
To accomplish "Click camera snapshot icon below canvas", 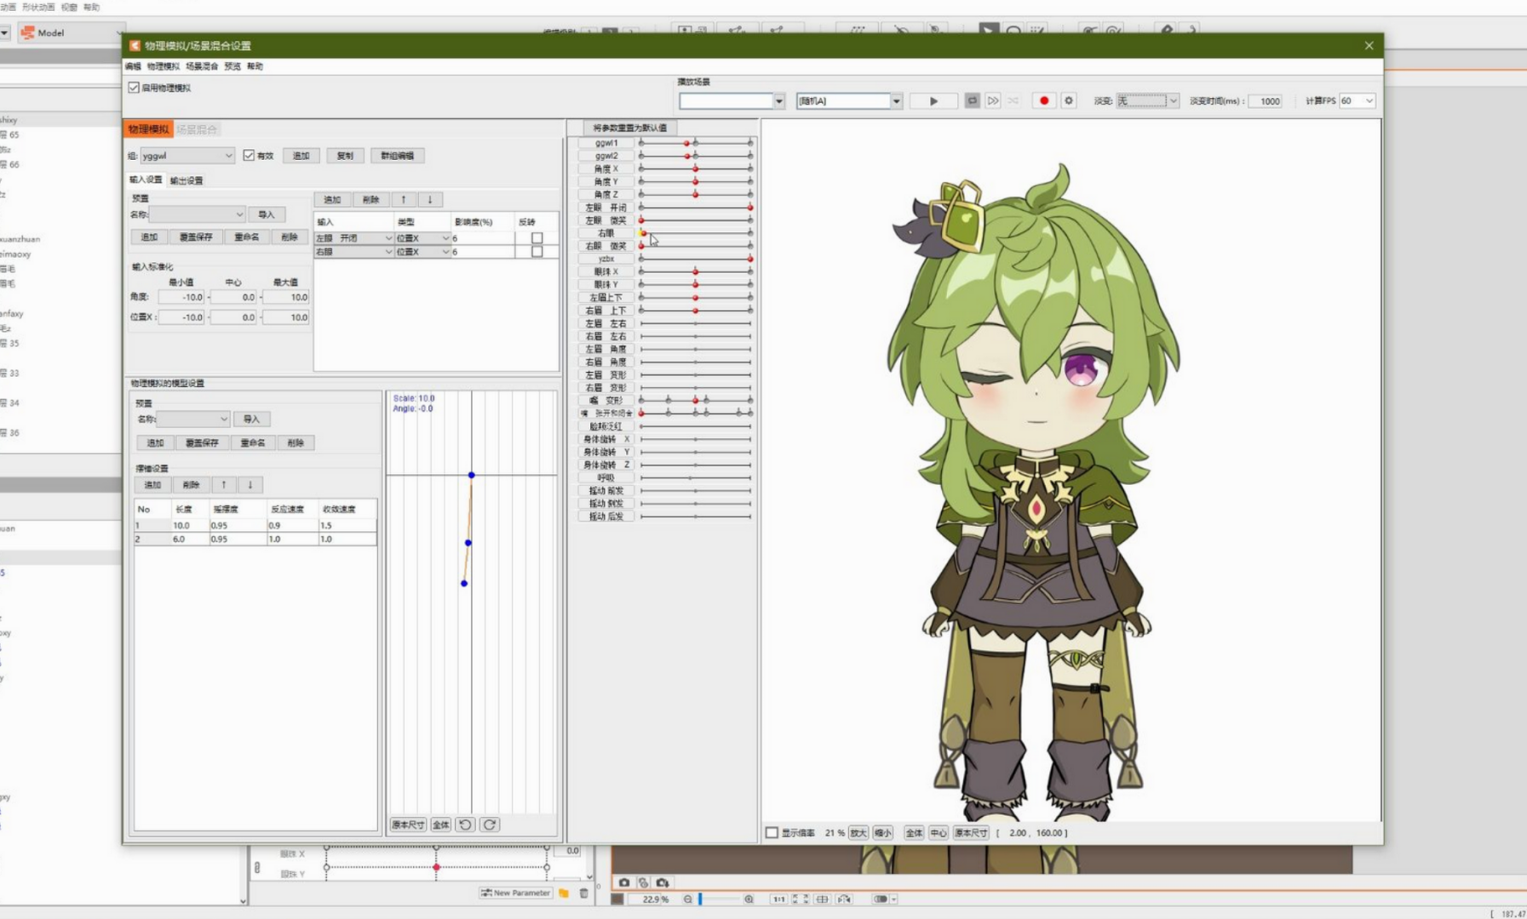I will pos(624,882).
